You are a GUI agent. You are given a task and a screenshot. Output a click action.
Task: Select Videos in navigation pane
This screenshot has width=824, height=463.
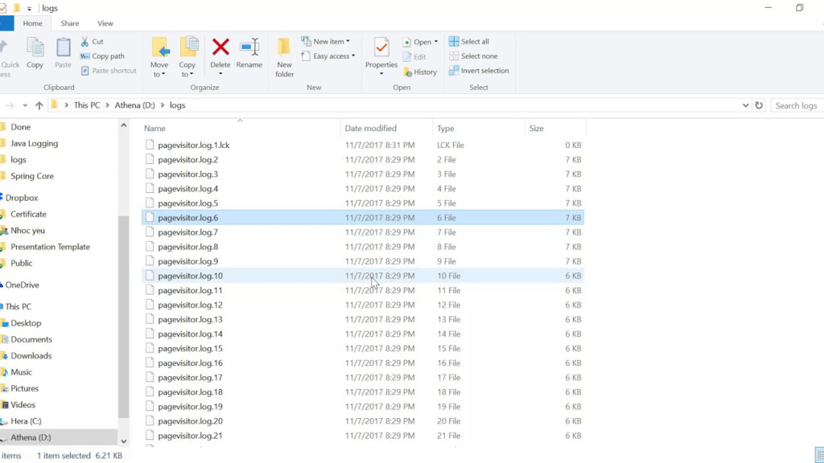click(23, 405)
